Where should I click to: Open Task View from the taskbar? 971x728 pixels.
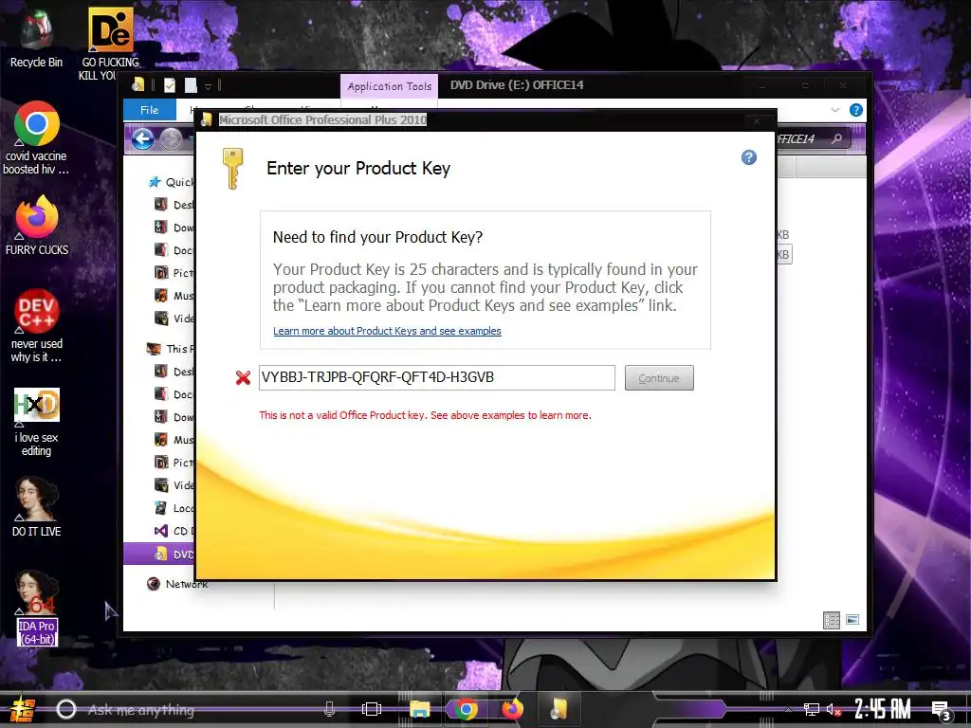pos(371,709)
